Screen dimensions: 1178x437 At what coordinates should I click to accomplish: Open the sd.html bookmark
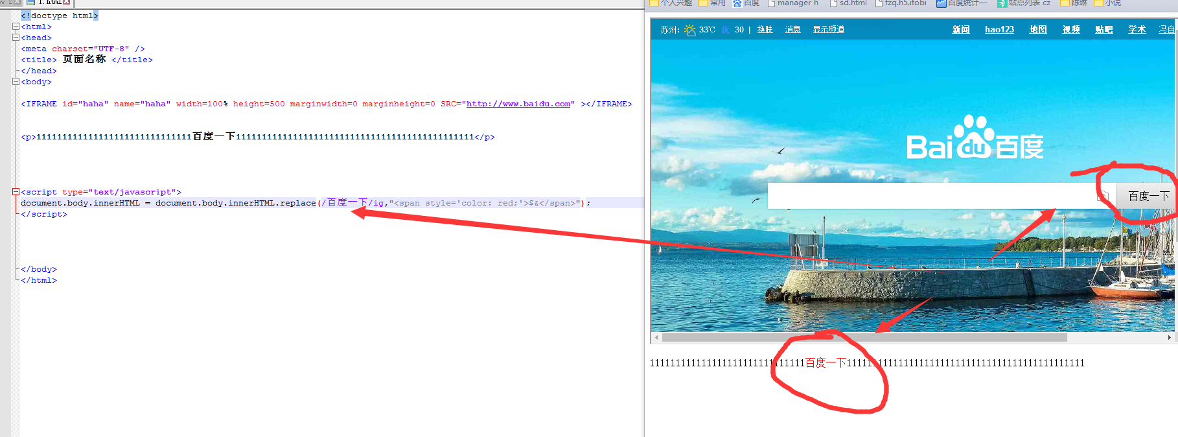point(848,3)
